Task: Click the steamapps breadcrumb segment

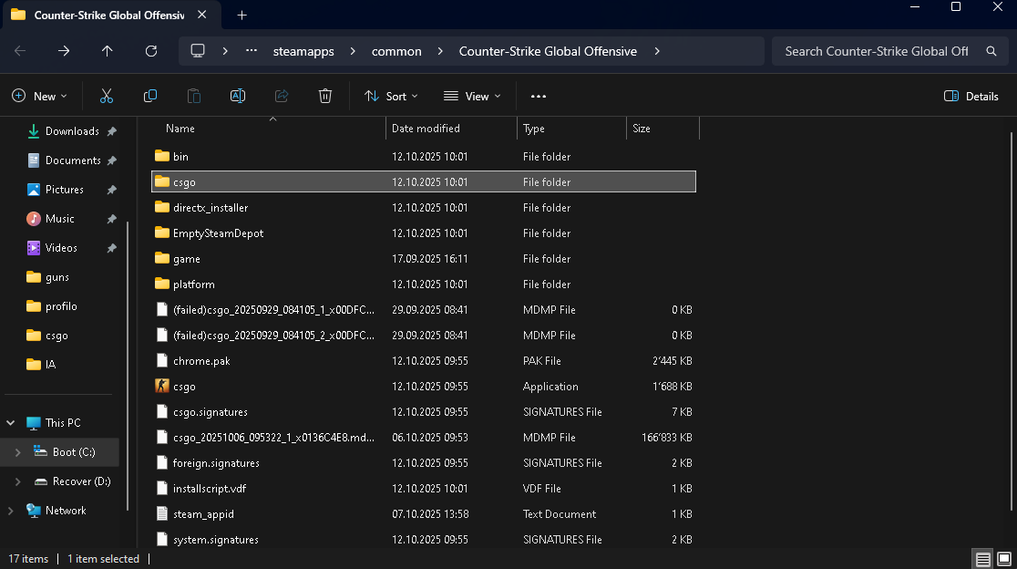Action: [303, 51]
